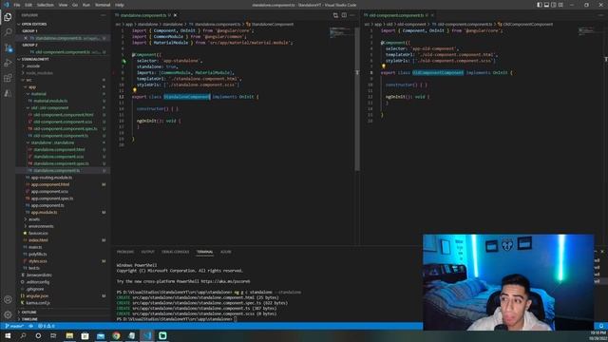Open the Terminal menu

tap(103, 5)
